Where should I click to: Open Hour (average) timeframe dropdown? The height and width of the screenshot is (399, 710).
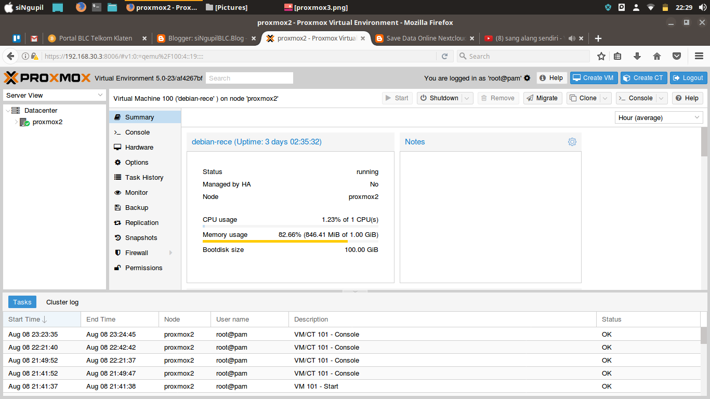point(659,117)
